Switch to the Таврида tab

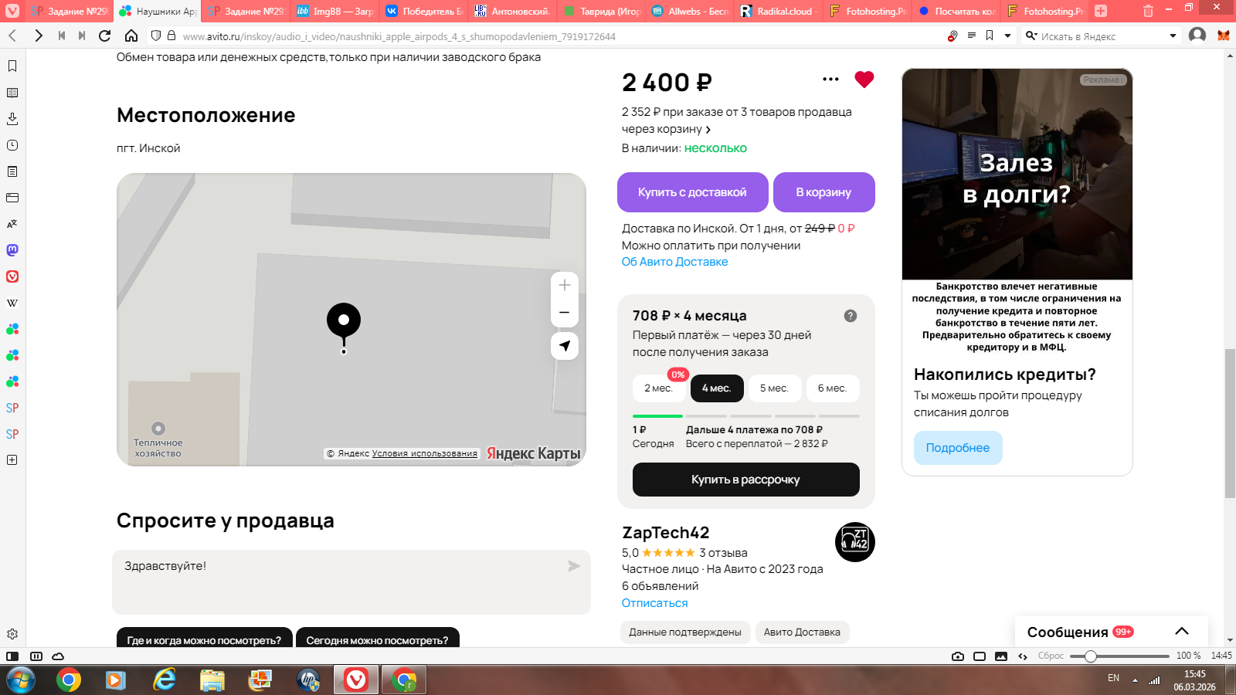click(x=601, y=11)
